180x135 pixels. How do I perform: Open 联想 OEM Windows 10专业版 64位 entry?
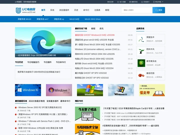pyautogui.click(x=41, y=128)
